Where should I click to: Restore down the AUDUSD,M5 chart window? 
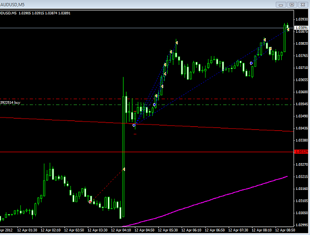click(292, 4)
